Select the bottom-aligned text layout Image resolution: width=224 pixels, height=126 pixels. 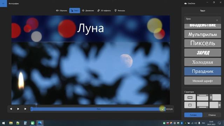click(203, 105)
